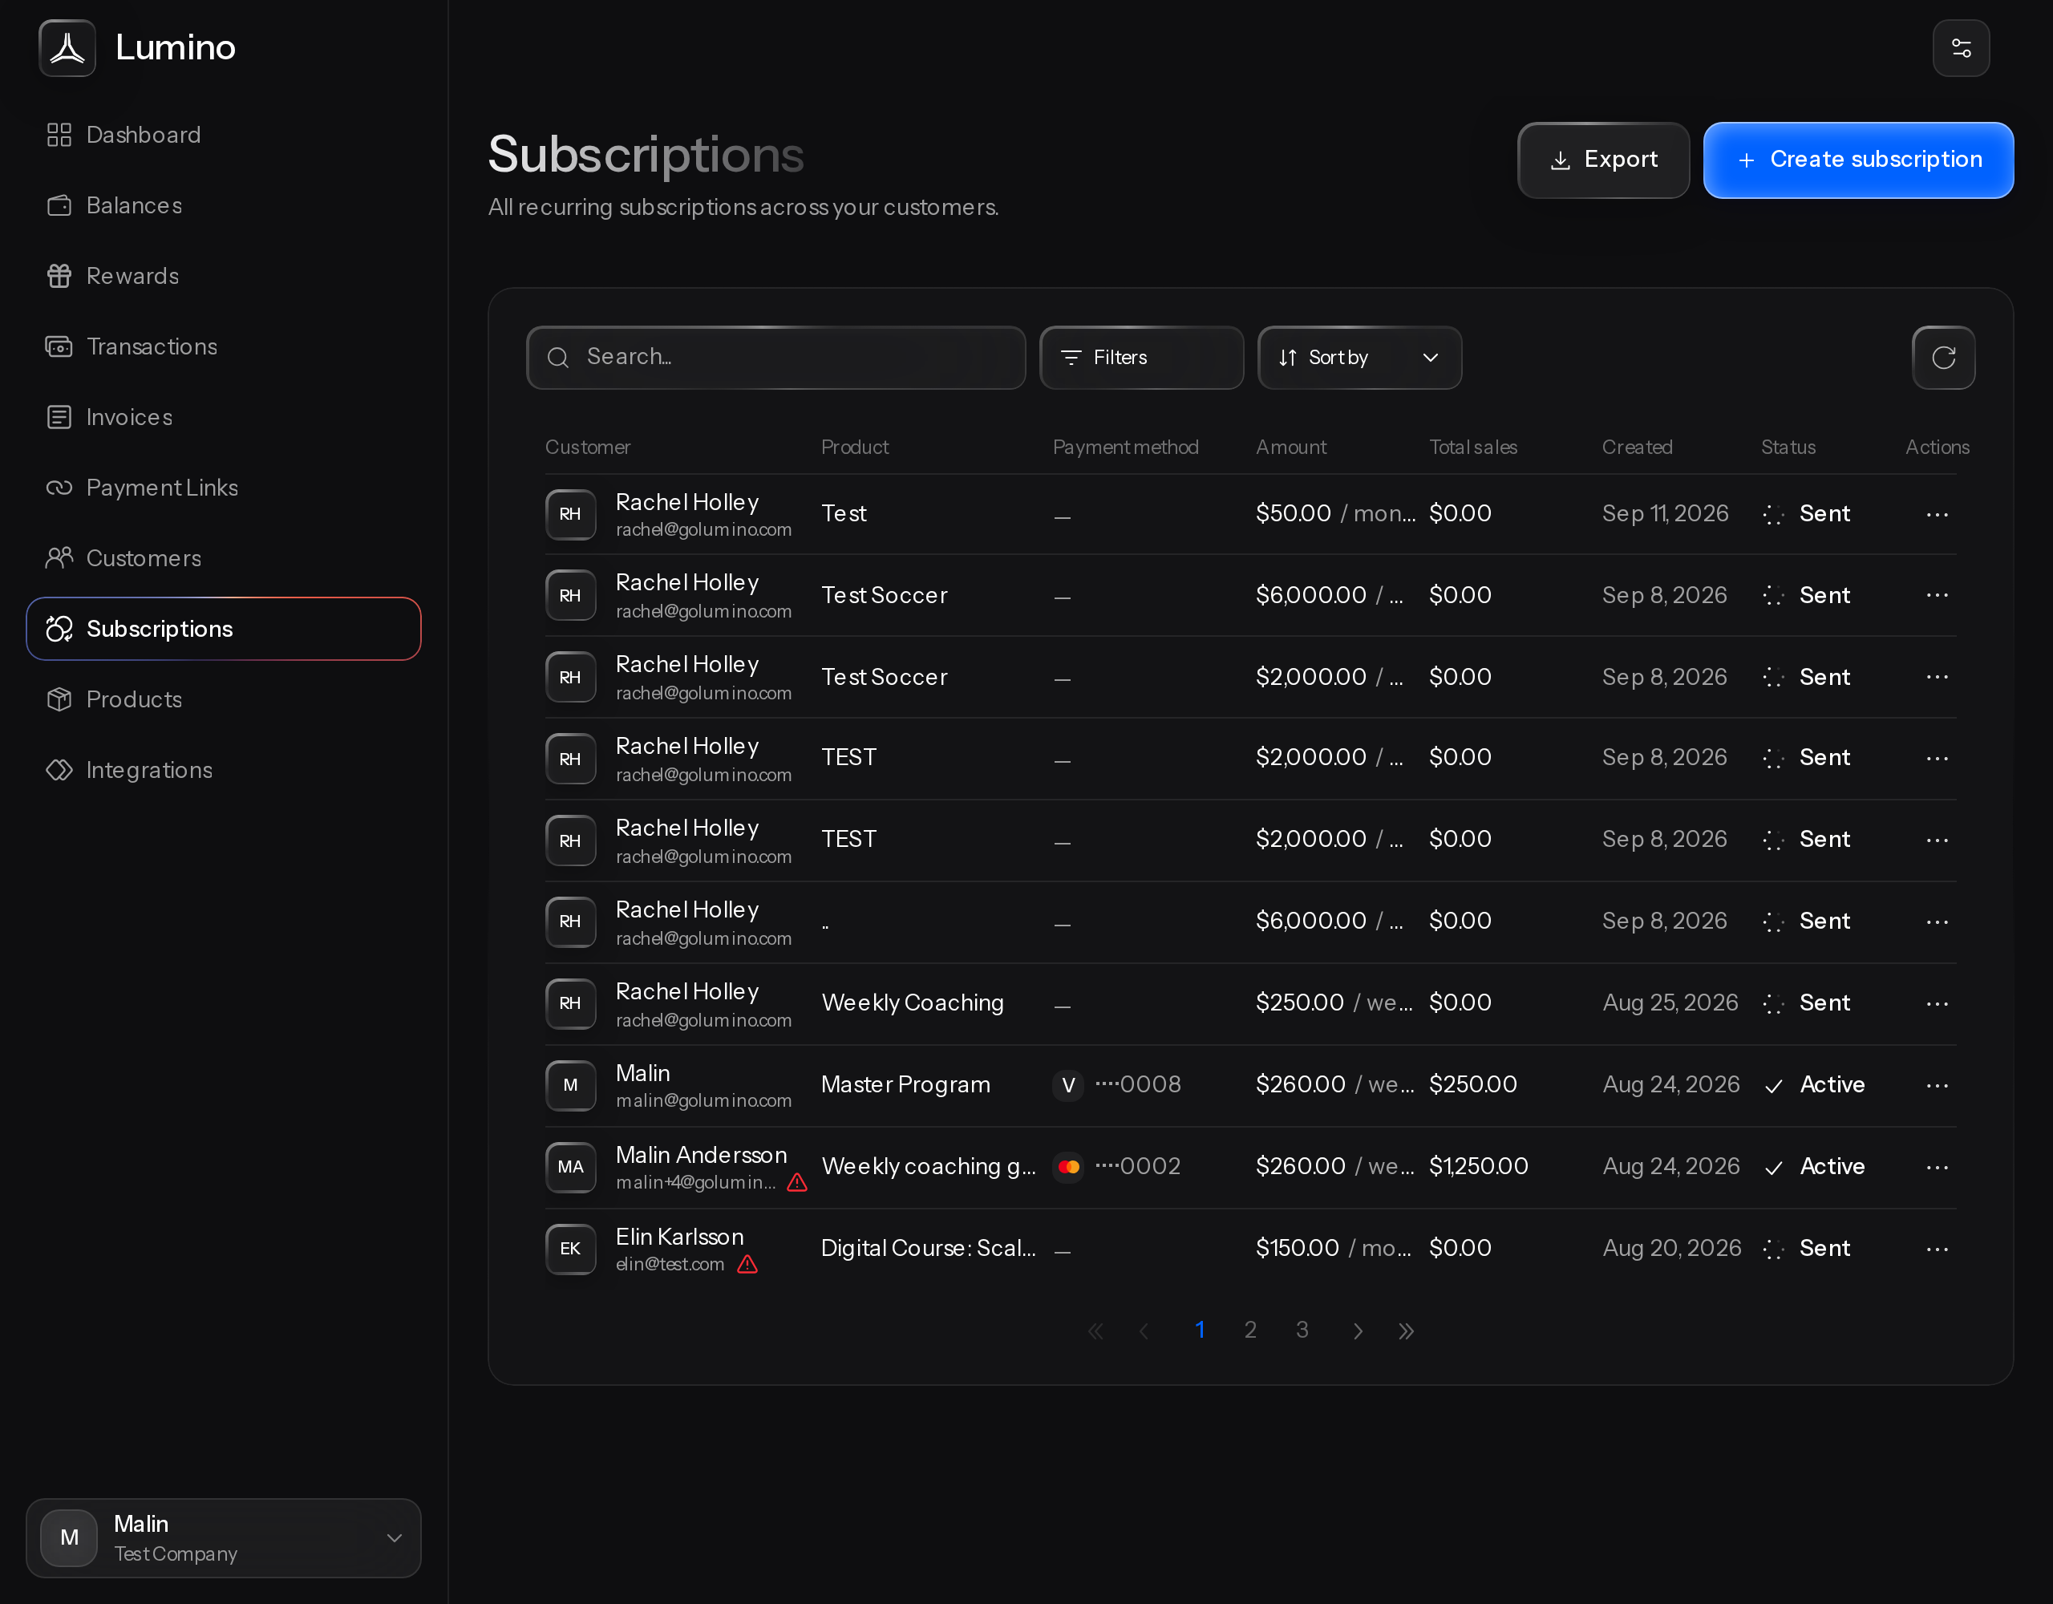Screen dimensions: 2053x1604
Task: Open actions menu for Weekly Coaching row
Action: click(x=1937, y=1003)
